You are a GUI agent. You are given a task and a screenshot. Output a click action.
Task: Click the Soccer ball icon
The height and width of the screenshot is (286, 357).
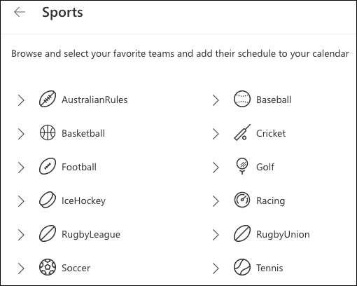tap(48, 267)
